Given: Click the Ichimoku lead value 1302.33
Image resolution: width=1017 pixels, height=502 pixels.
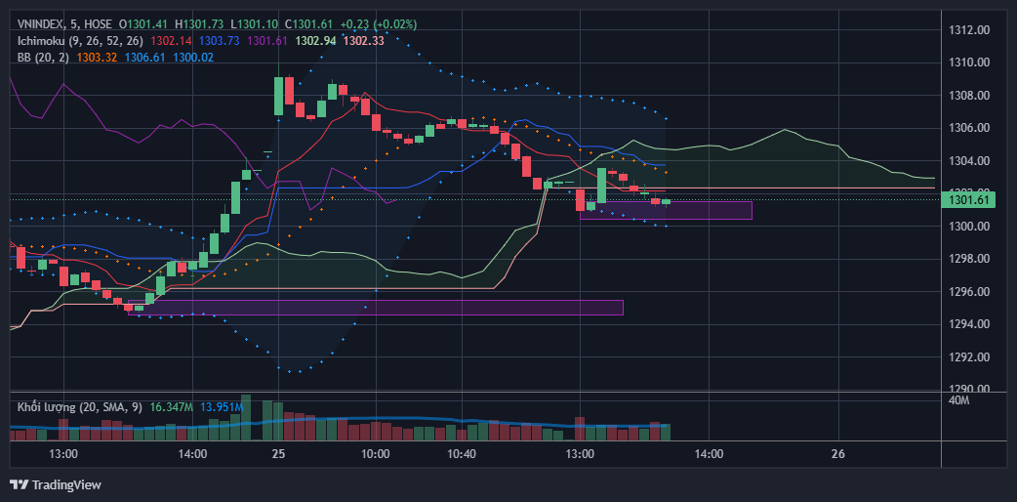Looking at the screenshot, I should click(363, 40).
